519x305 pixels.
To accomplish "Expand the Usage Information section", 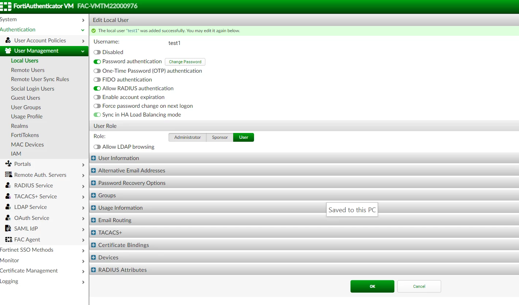I will tap(94, 208).
